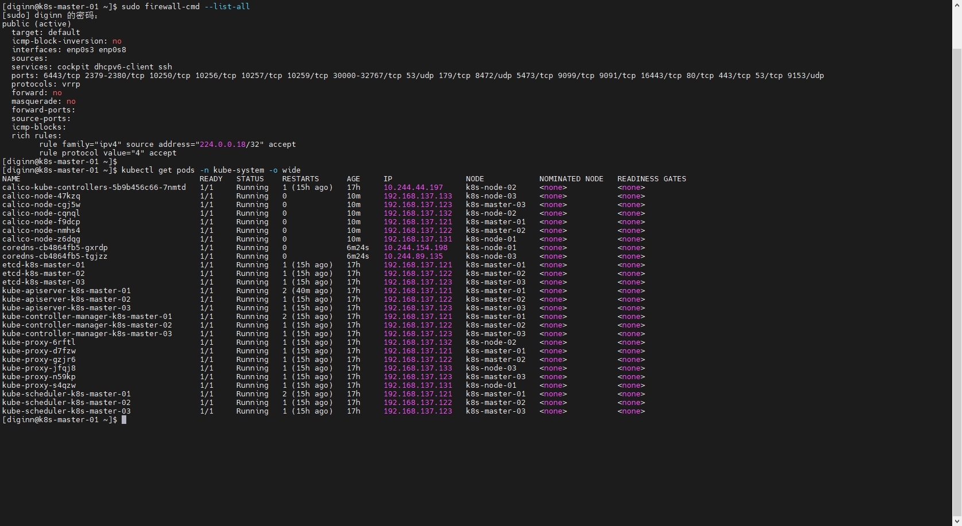The width and height of the screenshot is (962, 526).
Task: Click the terminal cursor at the last prompt
Action: (124, 420)
